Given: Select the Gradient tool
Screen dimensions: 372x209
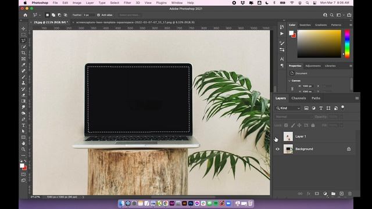Looking at the screenshot, I should (23, 101).
